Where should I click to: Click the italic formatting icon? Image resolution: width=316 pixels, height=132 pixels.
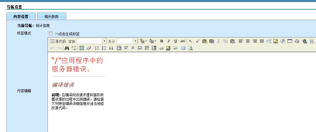click(168, 41)
